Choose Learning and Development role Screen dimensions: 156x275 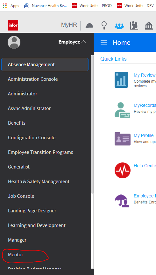point(37,225)
